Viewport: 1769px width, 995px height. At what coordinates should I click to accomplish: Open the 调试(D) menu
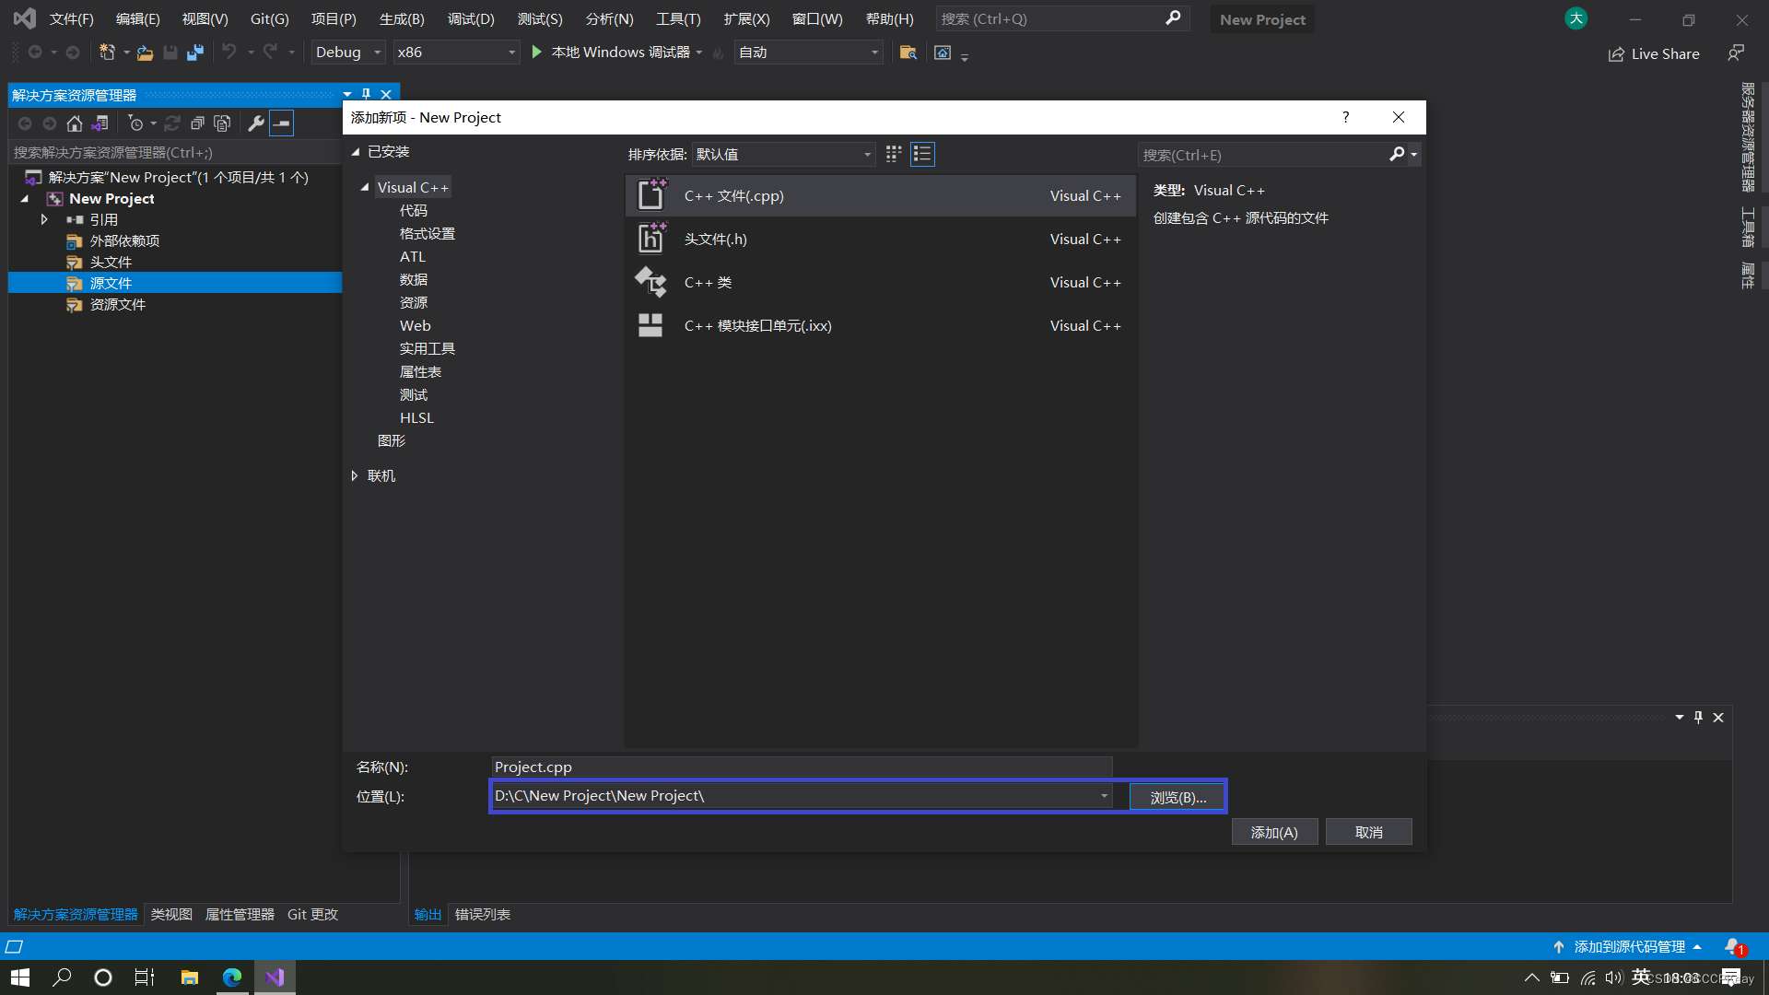pos(471,19)
